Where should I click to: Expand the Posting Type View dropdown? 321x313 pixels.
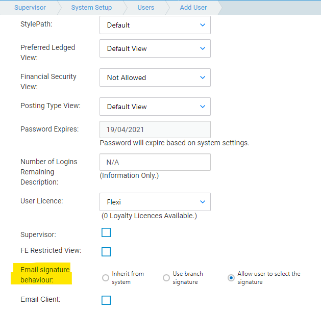pyautogui.click(x=155, y=107)
